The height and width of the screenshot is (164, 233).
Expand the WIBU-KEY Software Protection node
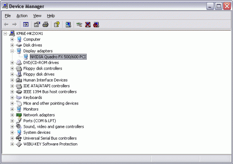tap(12, 144)
